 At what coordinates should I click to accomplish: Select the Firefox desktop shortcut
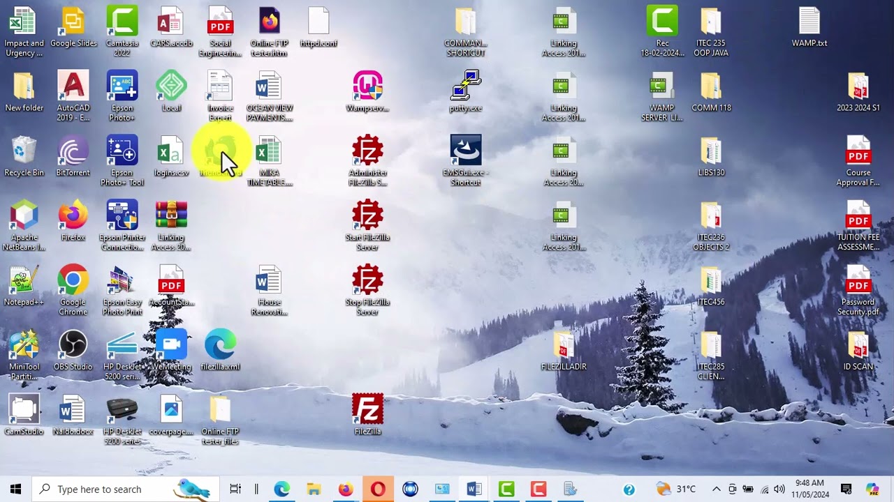tap(73, 222)
